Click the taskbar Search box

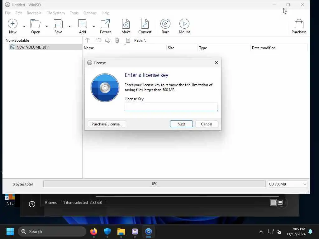52,232
